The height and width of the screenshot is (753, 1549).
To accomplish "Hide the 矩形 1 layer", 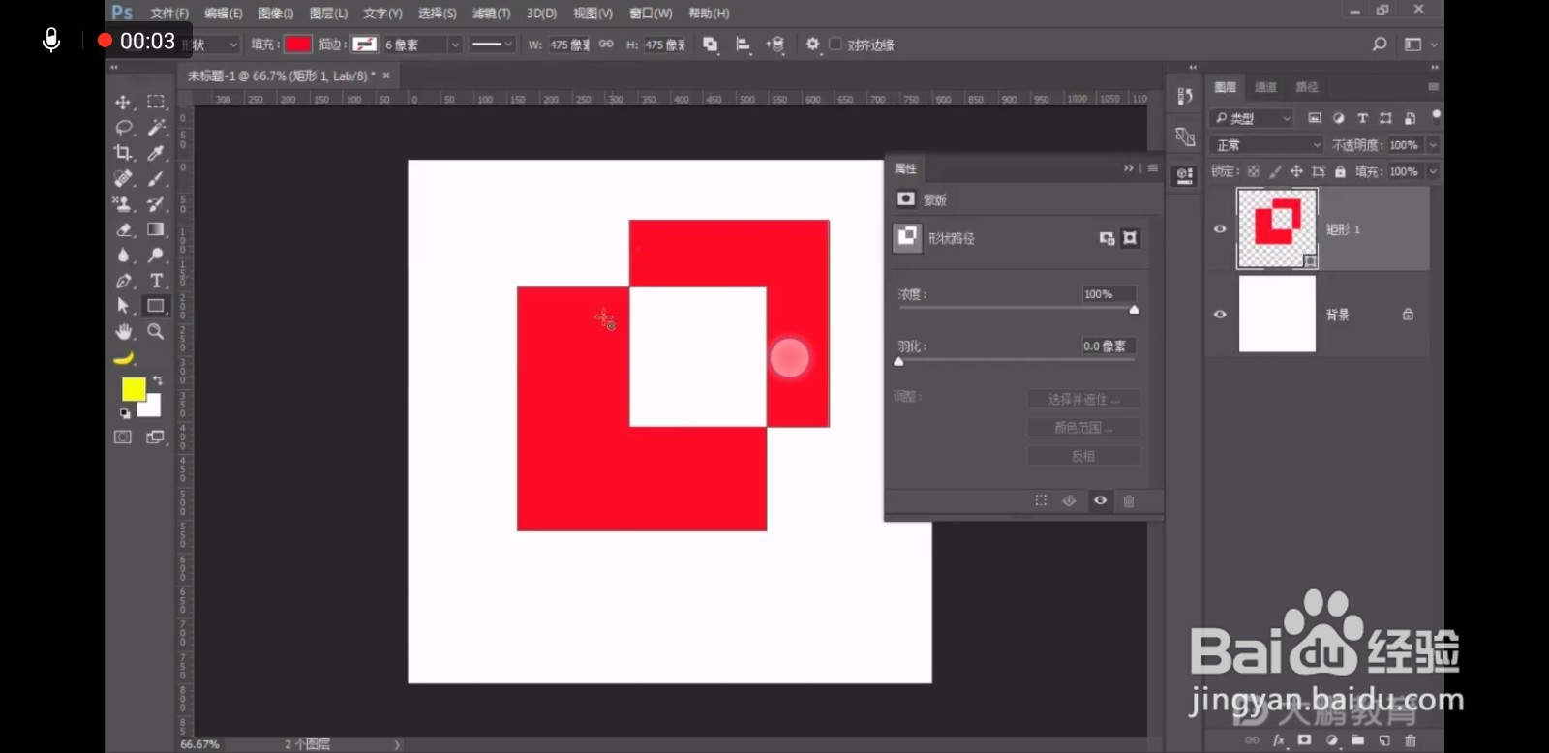I will pyautogui.click(x=1220, y=229).
